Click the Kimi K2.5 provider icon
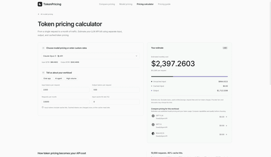 point(153,133)
